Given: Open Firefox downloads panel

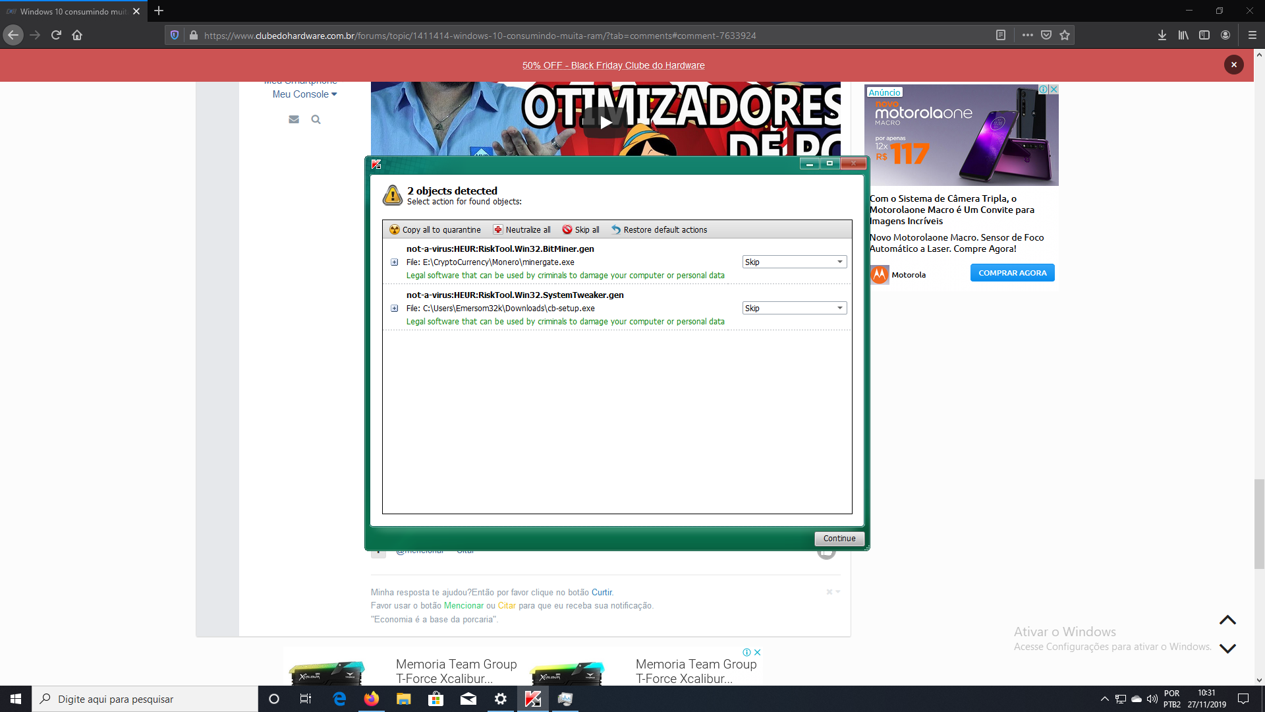Looking at the screenshot, I should point(1162,35).
